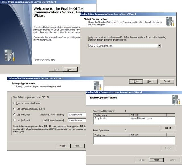Click Cancel in the Select Server or Pool window
This screenshot has width=182, height=166.
167,81
